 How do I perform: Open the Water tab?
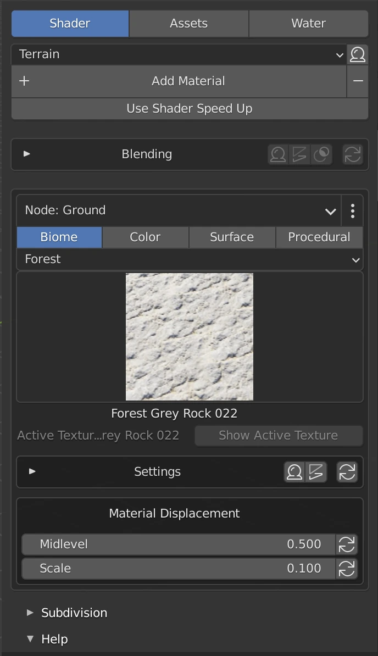(308, 23)
